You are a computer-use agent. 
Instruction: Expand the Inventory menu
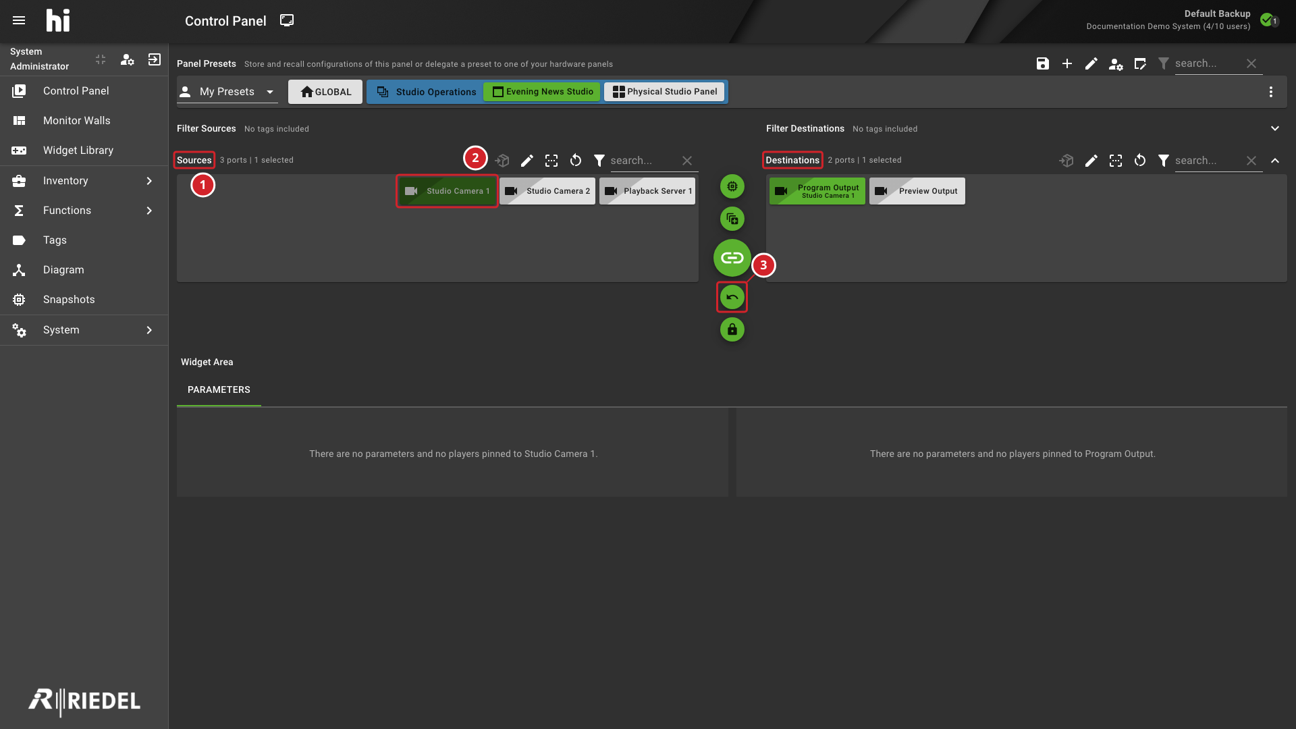tap(84, 181)
